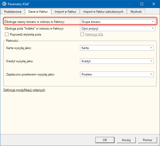This screenshot has width=160, height=146.
Task: Click the KSeF application icon in title bar
Action: 4,4
